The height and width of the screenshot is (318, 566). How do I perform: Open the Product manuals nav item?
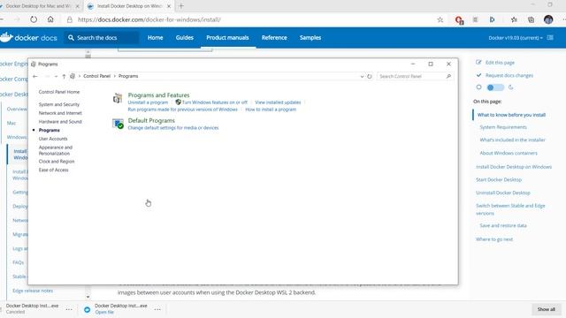pos(227,37)
